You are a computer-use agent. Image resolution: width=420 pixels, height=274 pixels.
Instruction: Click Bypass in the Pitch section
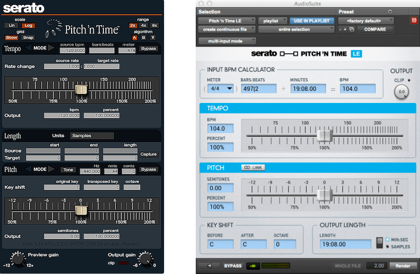pos(148,169)
